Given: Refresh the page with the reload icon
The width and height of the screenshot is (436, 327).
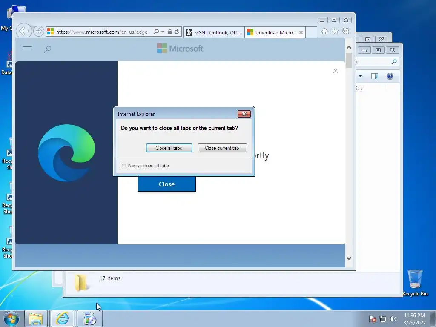Looking at the screenshot, I should pyautogui.click(x=177, y=32).
